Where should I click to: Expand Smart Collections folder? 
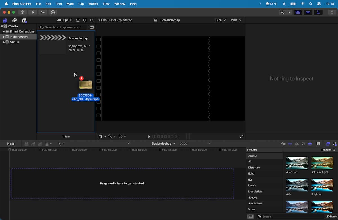4,32
